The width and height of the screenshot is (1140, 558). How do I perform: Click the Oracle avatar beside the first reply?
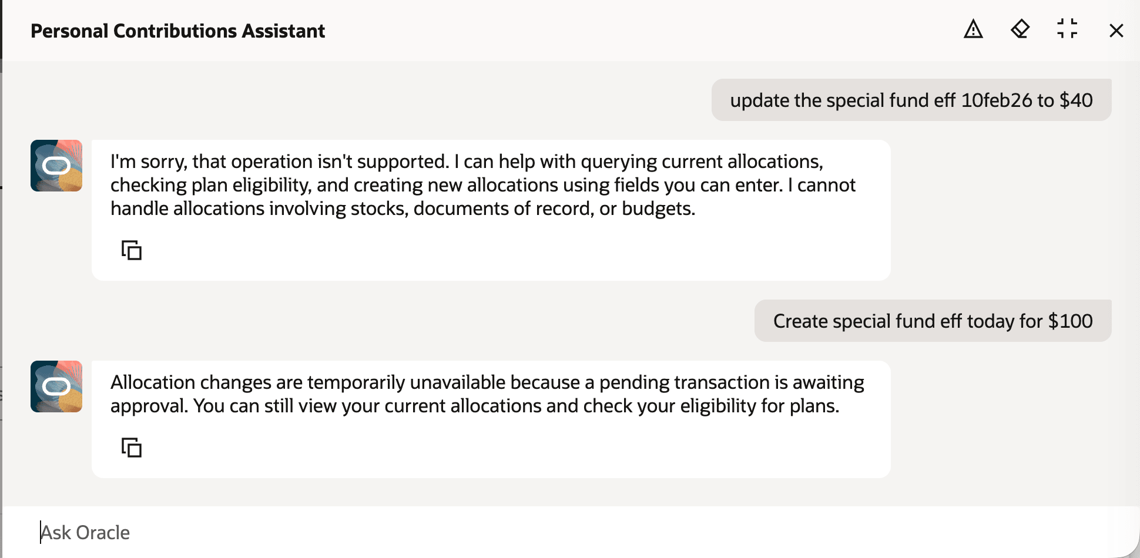56,166
